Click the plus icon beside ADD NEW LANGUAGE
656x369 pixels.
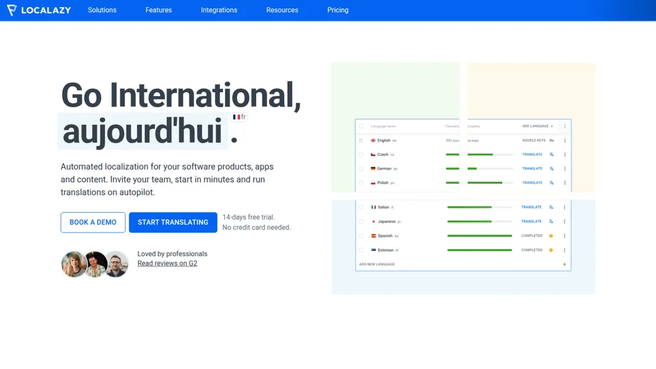[564, 263]
